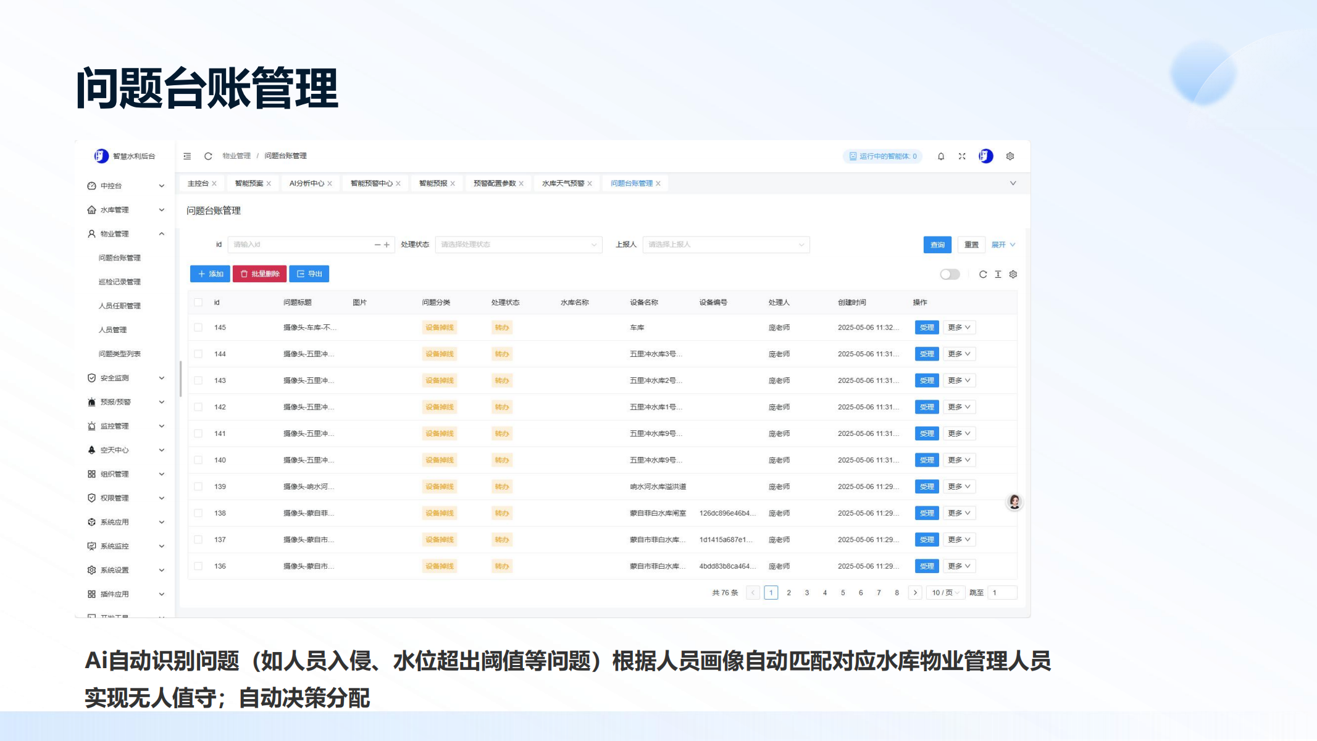Open settings gear in top header
The width and height of the screenshot is (1317, 741).
point(1010,156)
